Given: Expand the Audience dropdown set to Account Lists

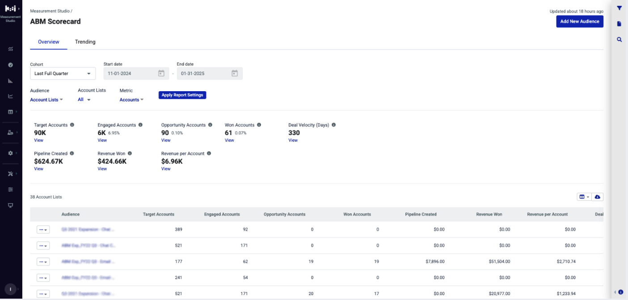Looking at the screenshot, I should pos(46,100).
